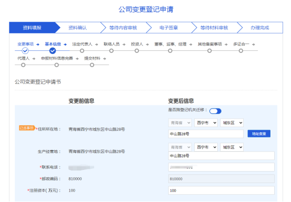This screenshot has height=202, width=291.
Task: Toggle the 是否跨登记机关迁移 switch
Action: [x=215, y=111]
